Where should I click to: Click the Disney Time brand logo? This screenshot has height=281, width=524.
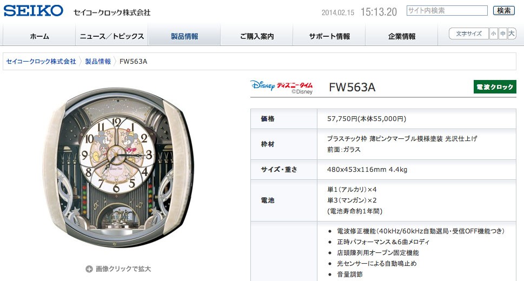coord(281,87)
